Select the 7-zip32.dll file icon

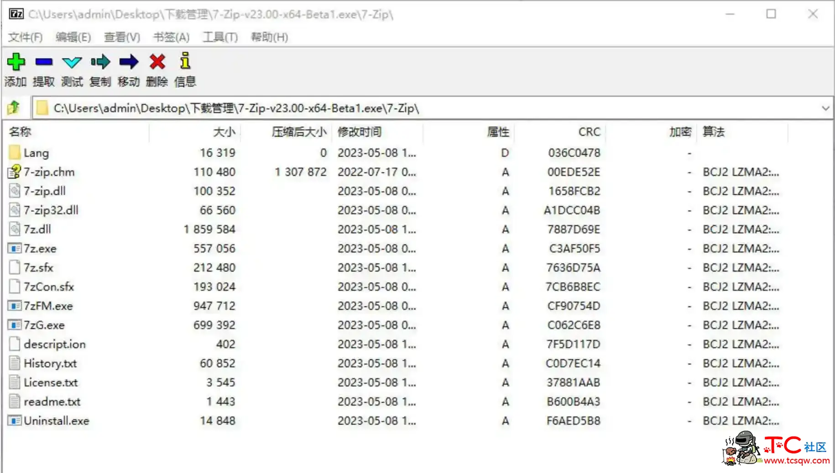pos(15,210)
